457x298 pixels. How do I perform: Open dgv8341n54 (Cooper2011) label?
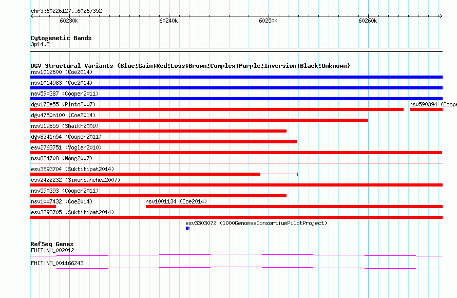[x=66, y=137]
